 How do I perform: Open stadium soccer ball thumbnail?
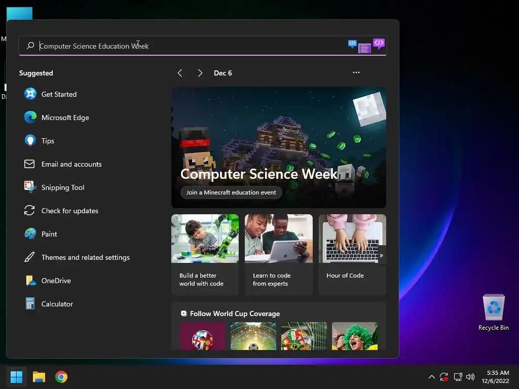click(x=253, y=336)
